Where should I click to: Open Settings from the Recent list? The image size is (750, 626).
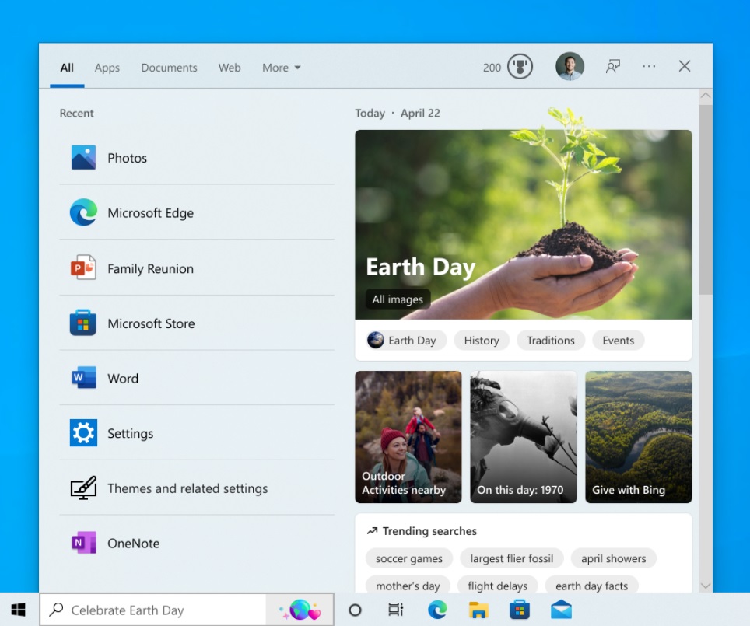130,433
